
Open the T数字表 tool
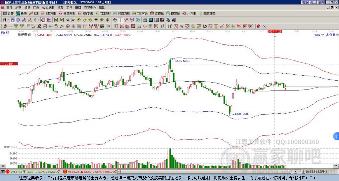pyautogui.click(x=140, y=13)
